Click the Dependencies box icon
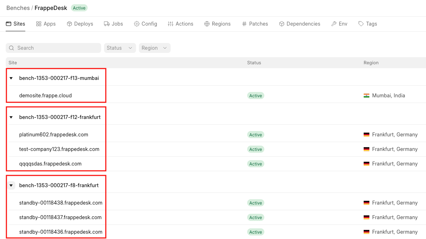The width and height of the screenshot is (426, 239). pyautogui.click(x=282, y=24)
